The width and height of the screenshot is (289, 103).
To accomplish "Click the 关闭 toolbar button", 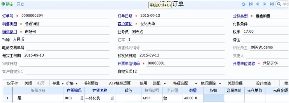I will point(28,83).
